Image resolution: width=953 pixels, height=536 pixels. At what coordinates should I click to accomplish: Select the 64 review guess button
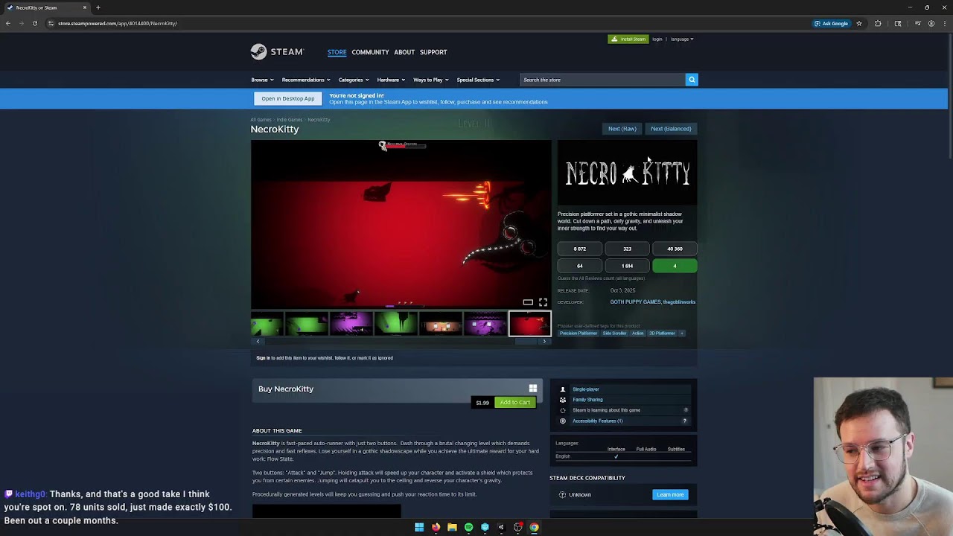coord(580,266)
